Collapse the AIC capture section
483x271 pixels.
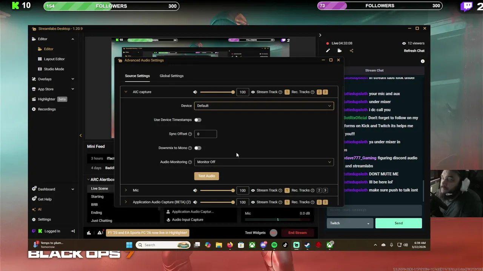click(x=126, y=92)
